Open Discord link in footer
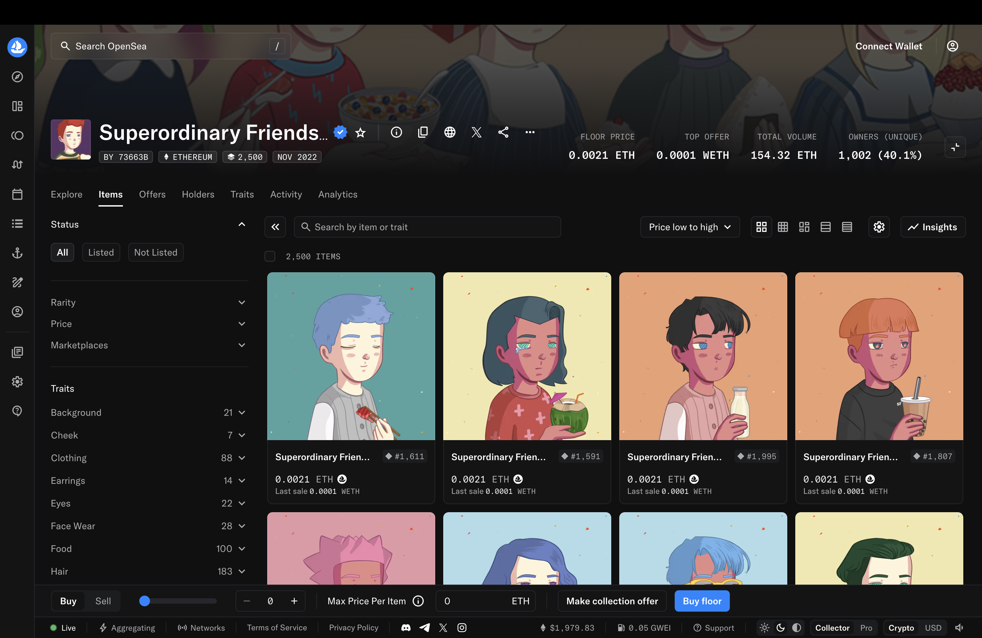Screen dimensions: 982x638 406,628
